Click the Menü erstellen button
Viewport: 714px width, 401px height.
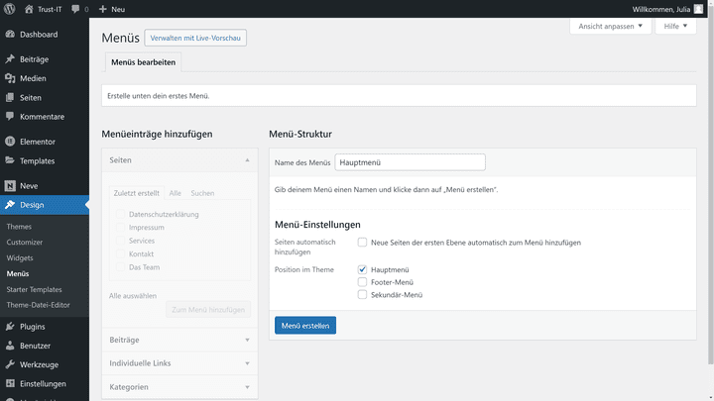[305, 326]
